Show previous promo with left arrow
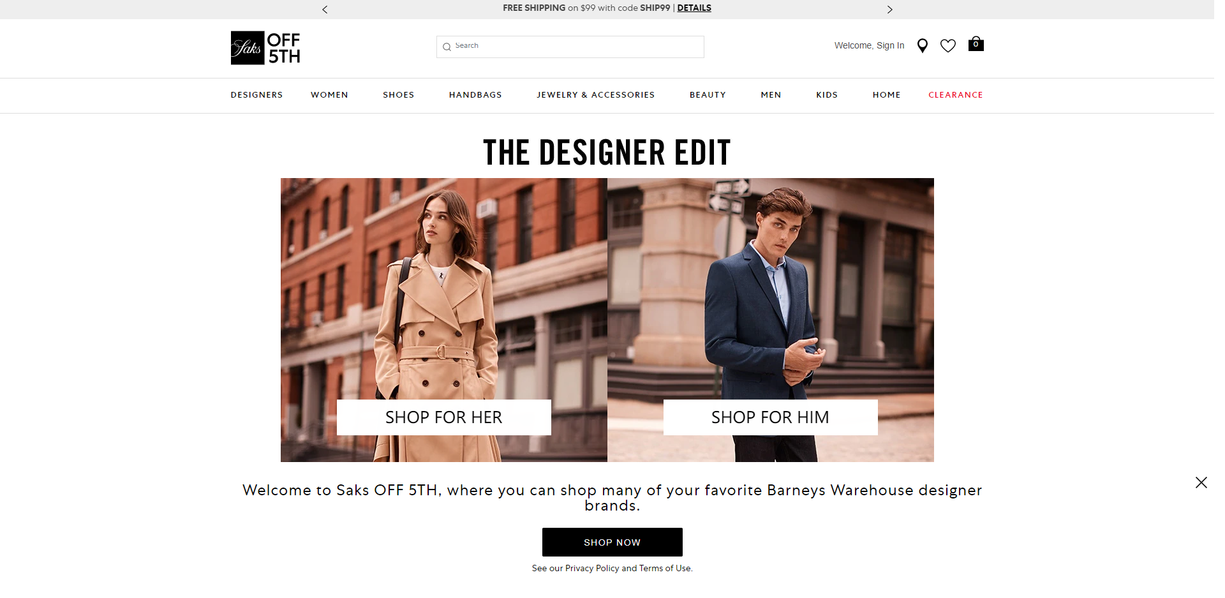This screenshot has height=598, width=1225. [x=325, y=9]
